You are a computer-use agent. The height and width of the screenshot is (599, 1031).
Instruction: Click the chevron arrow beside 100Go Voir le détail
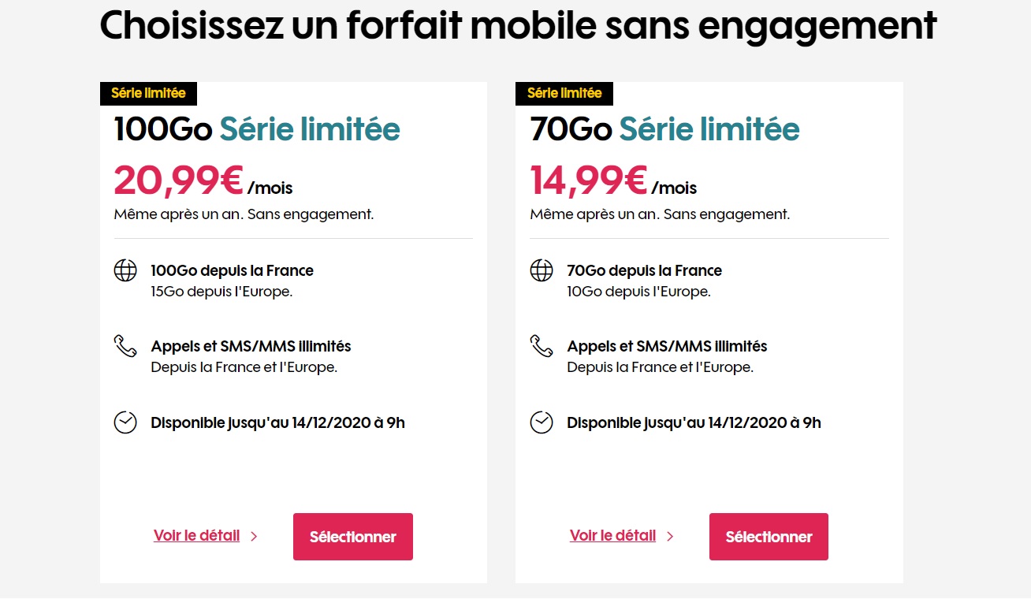coord(254,537)
